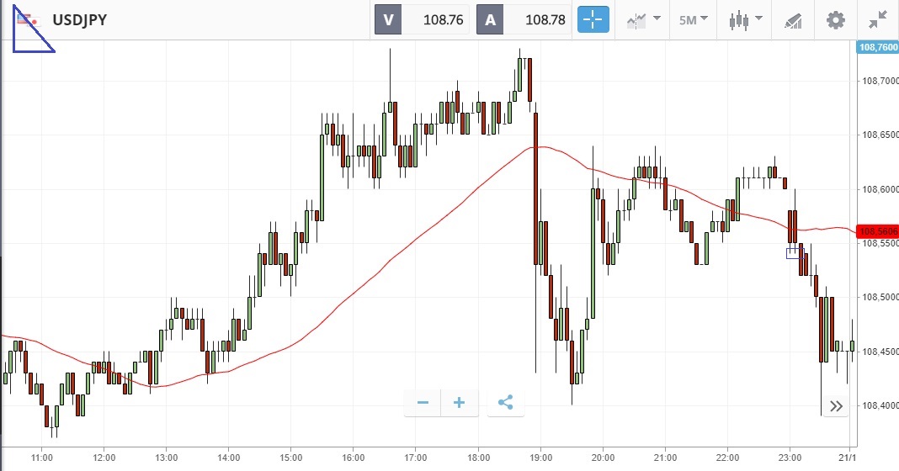Viewport: 899px width, 471px height.
Task: Toggle the crosshair cursor tool
Action: tap(593, 20)
